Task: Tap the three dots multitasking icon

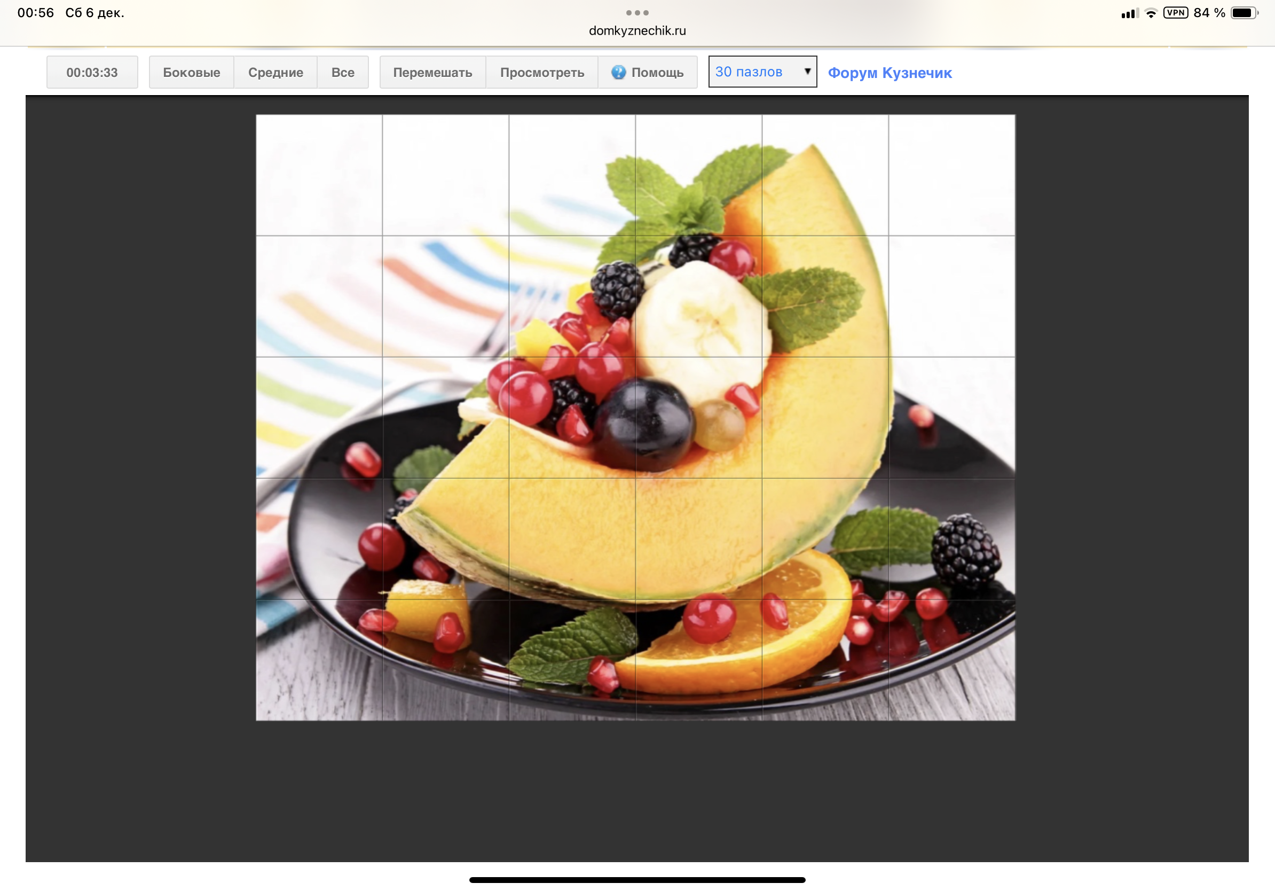Action: (637, 13)
